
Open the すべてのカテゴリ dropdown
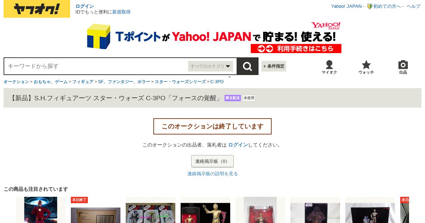click(x=211, y=66)
